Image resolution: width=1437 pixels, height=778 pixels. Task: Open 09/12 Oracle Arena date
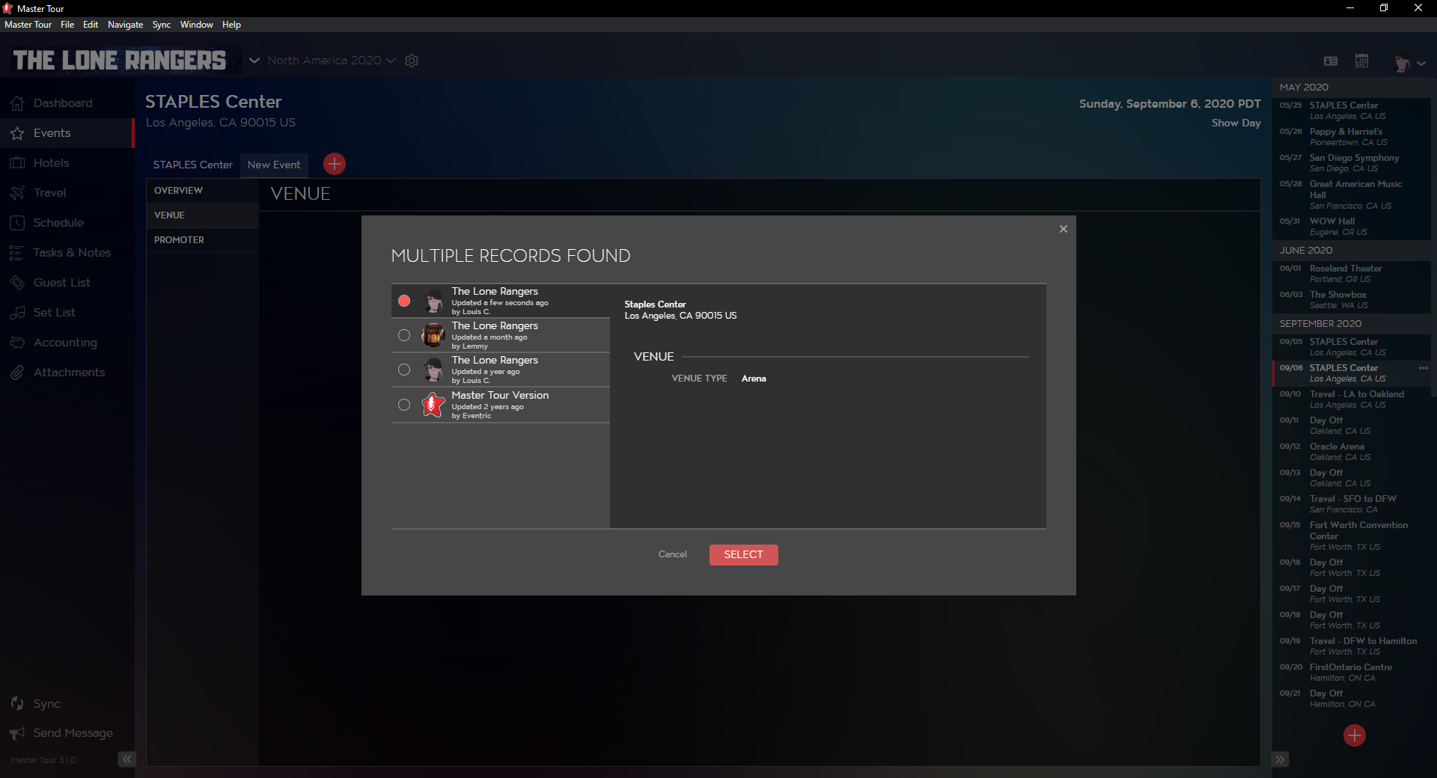pos(1351,452)
